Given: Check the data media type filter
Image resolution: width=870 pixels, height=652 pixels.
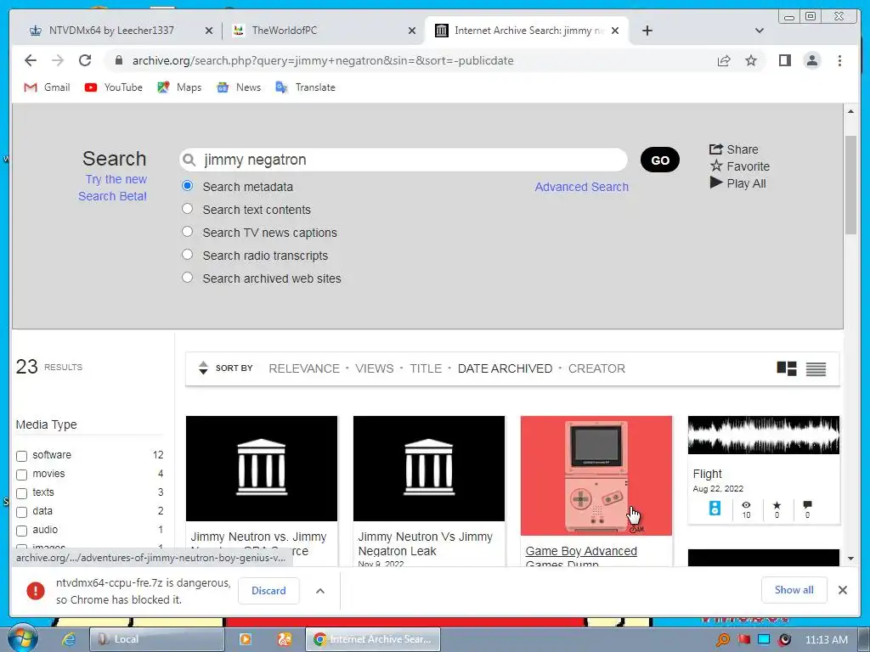Looking at the screenshot, I should [x=21, y=512].
